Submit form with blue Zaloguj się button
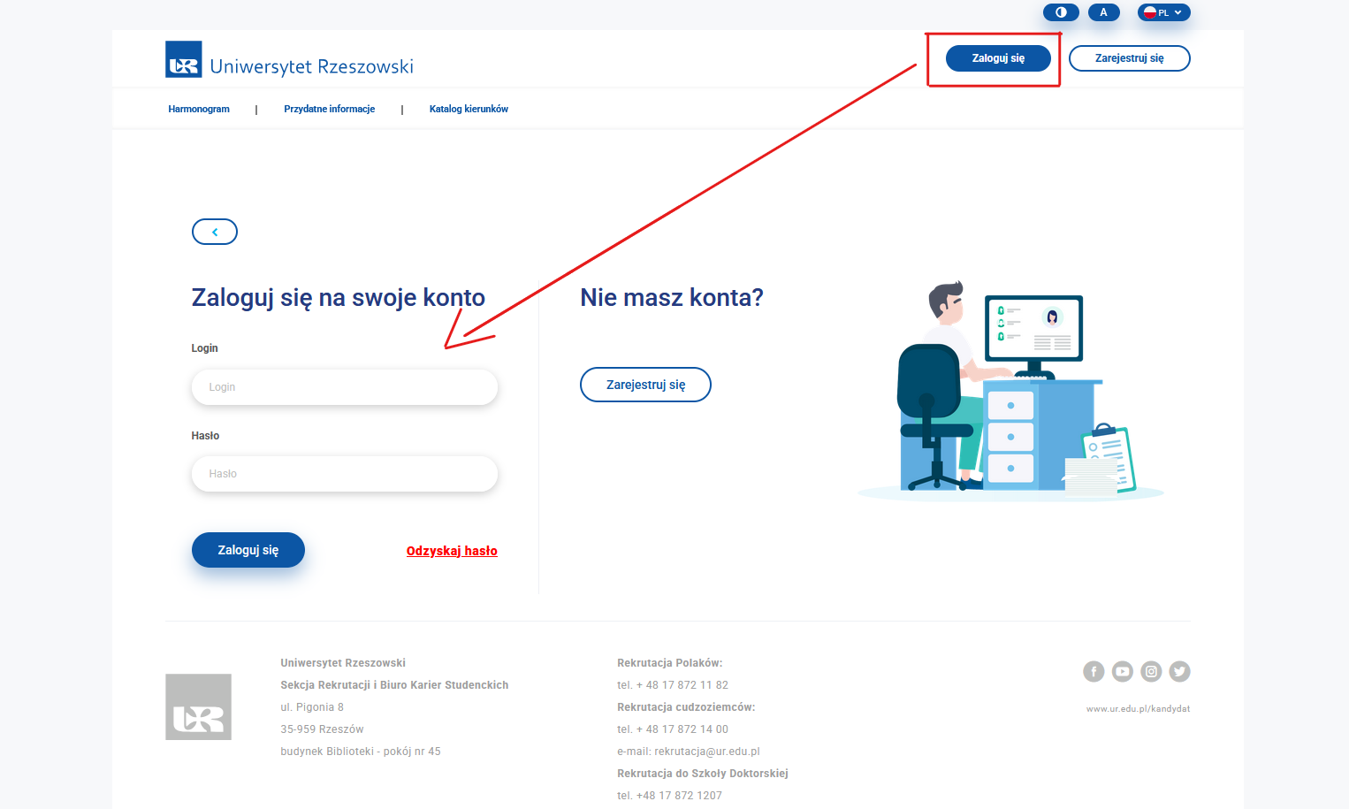The image size is (1349, 809). pyautogui.click(x=248, y=550)
